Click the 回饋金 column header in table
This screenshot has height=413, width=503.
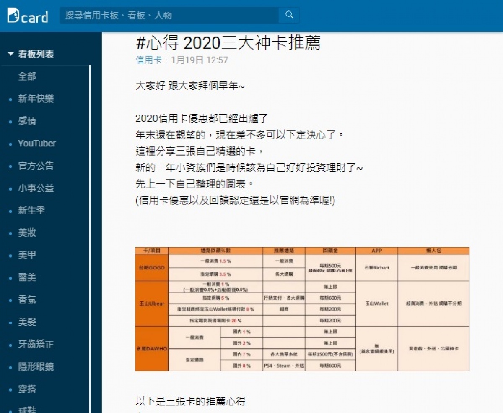click(x=330, y=251)
